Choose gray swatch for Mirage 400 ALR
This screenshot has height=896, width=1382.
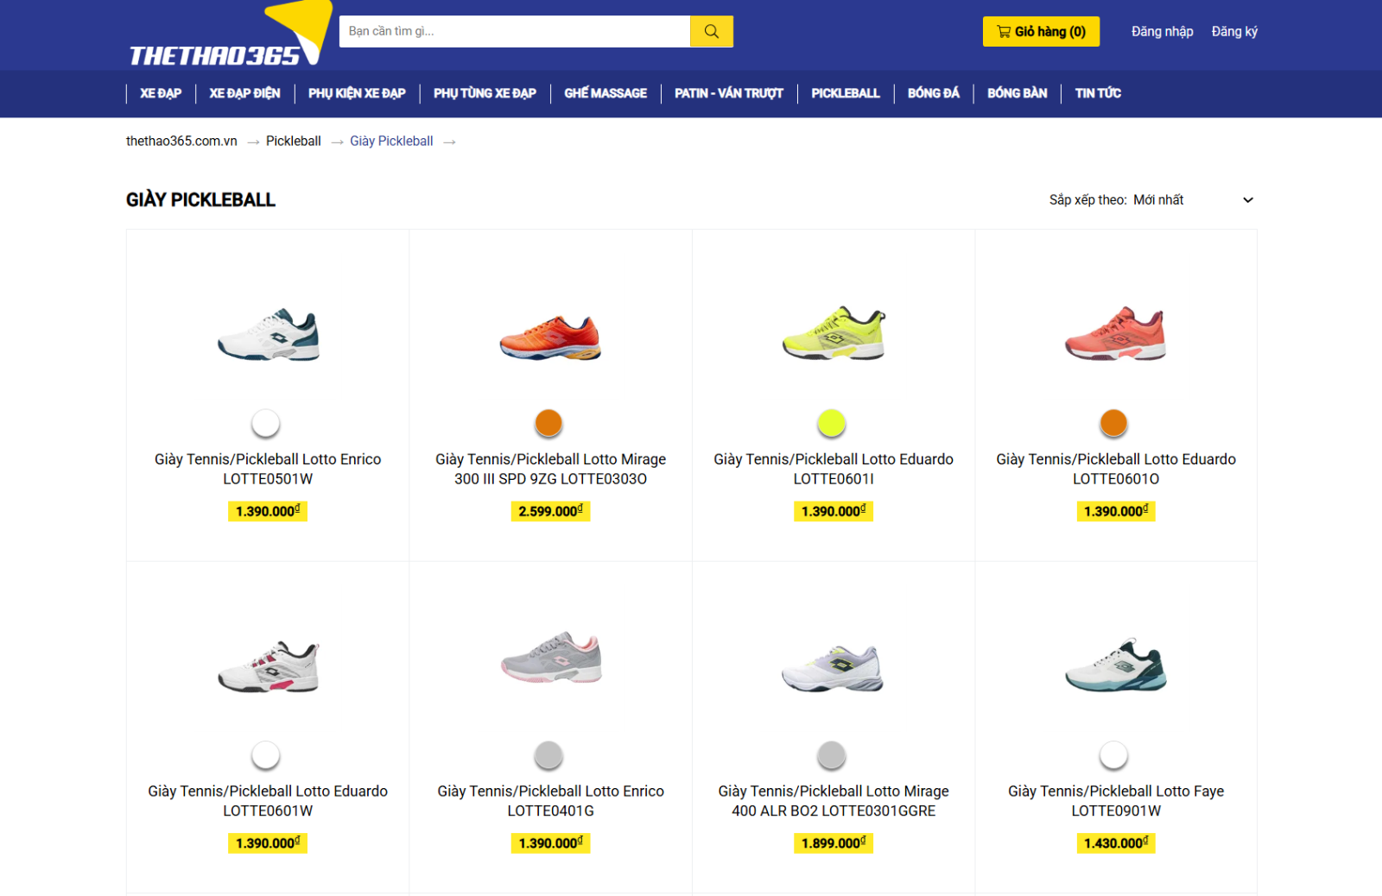tap(831, 755)
